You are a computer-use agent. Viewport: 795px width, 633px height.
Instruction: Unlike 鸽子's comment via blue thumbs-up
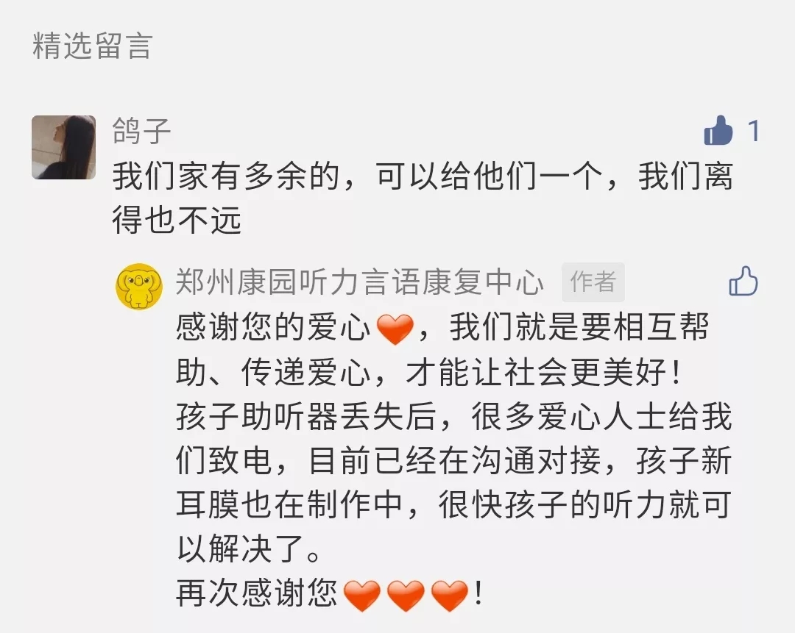pos(718,131)
